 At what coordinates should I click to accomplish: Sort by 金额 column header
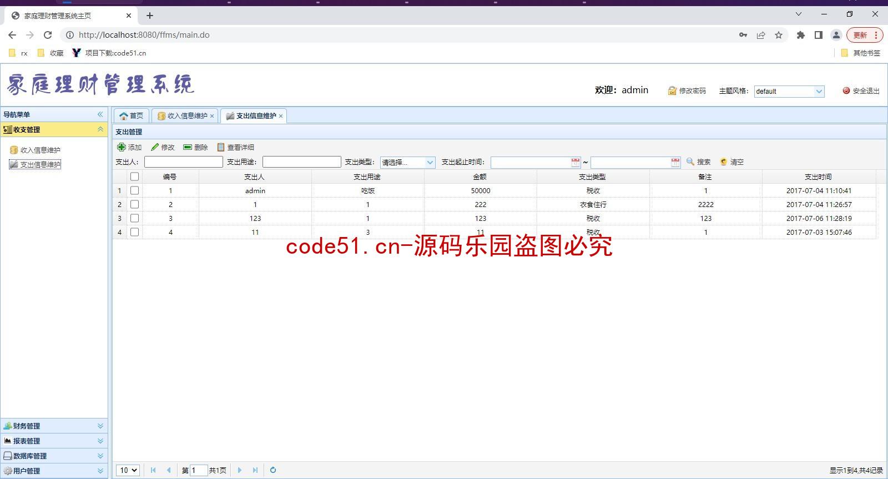pyautogui.click(x=480, y=177)
